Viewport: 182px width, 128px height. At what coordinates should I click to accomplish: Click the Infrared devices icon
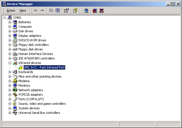coord(15,63)
